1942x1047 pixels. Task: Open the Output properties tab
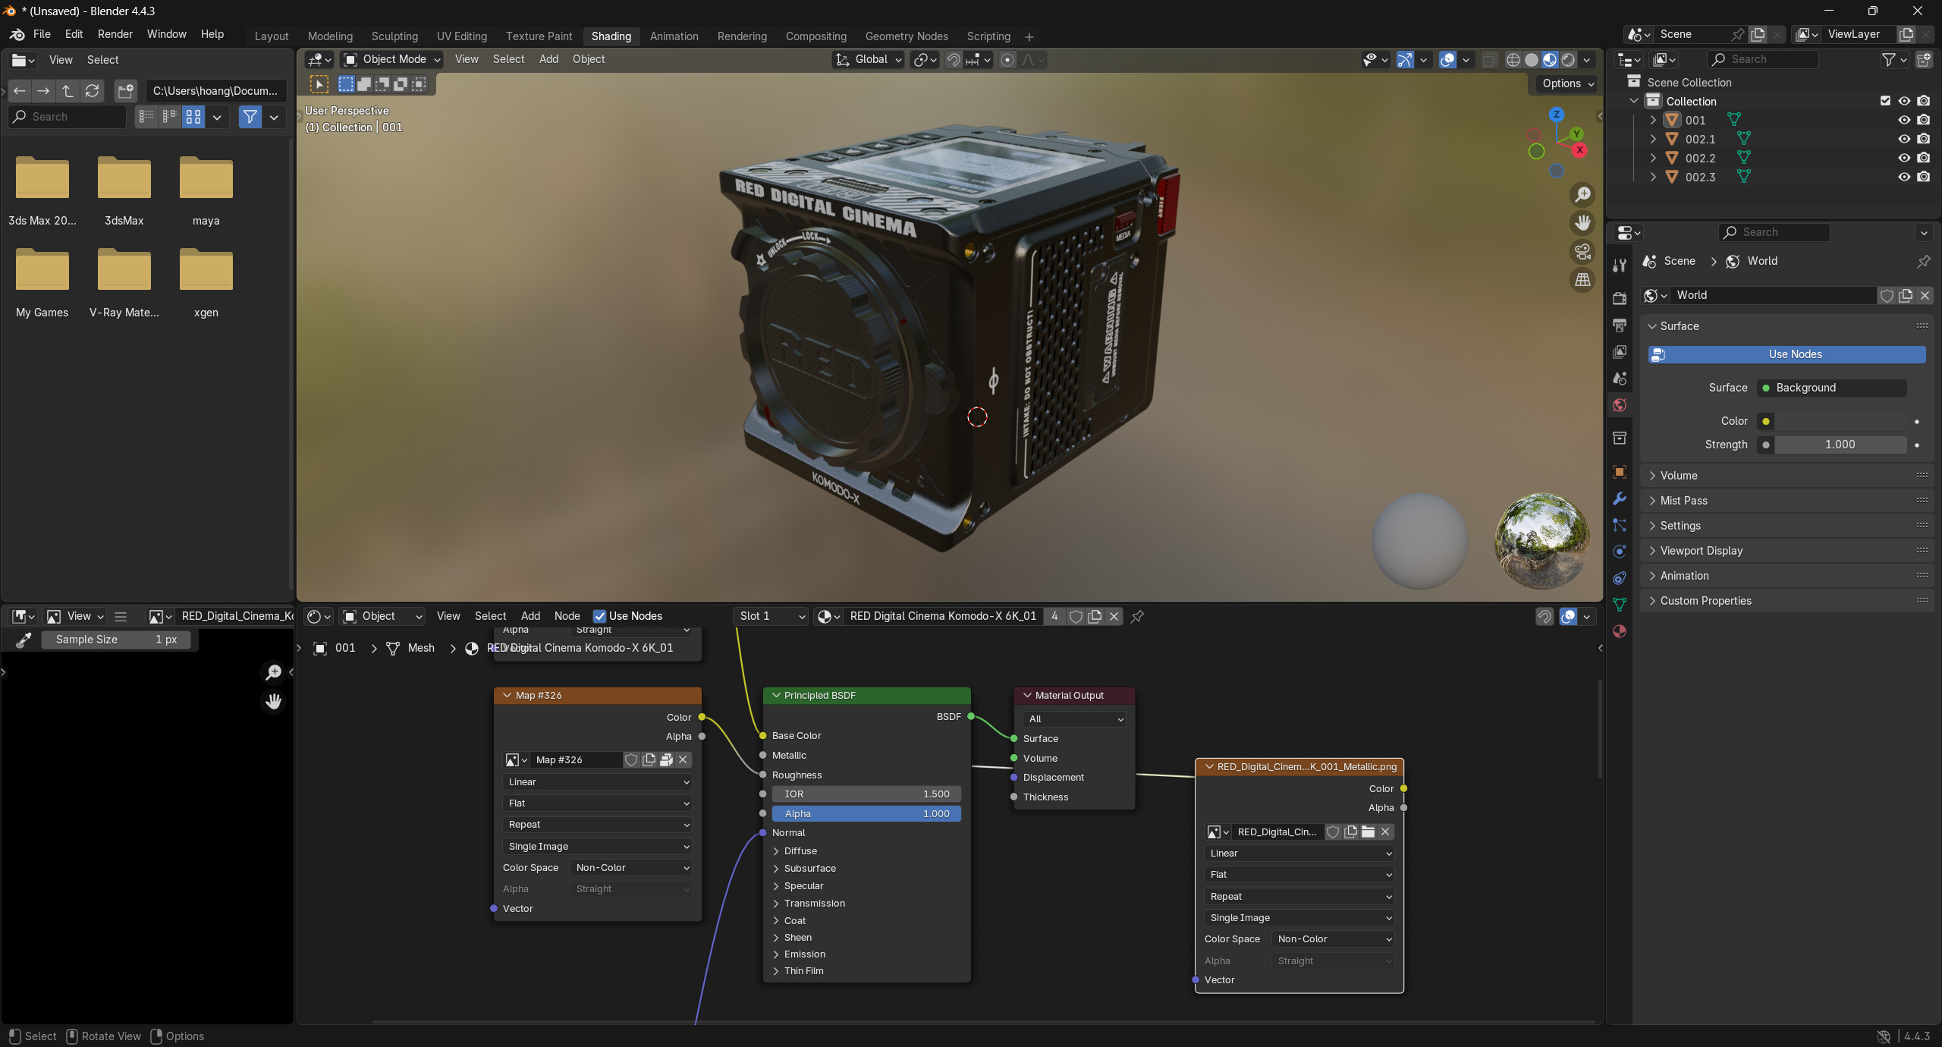1620,325
